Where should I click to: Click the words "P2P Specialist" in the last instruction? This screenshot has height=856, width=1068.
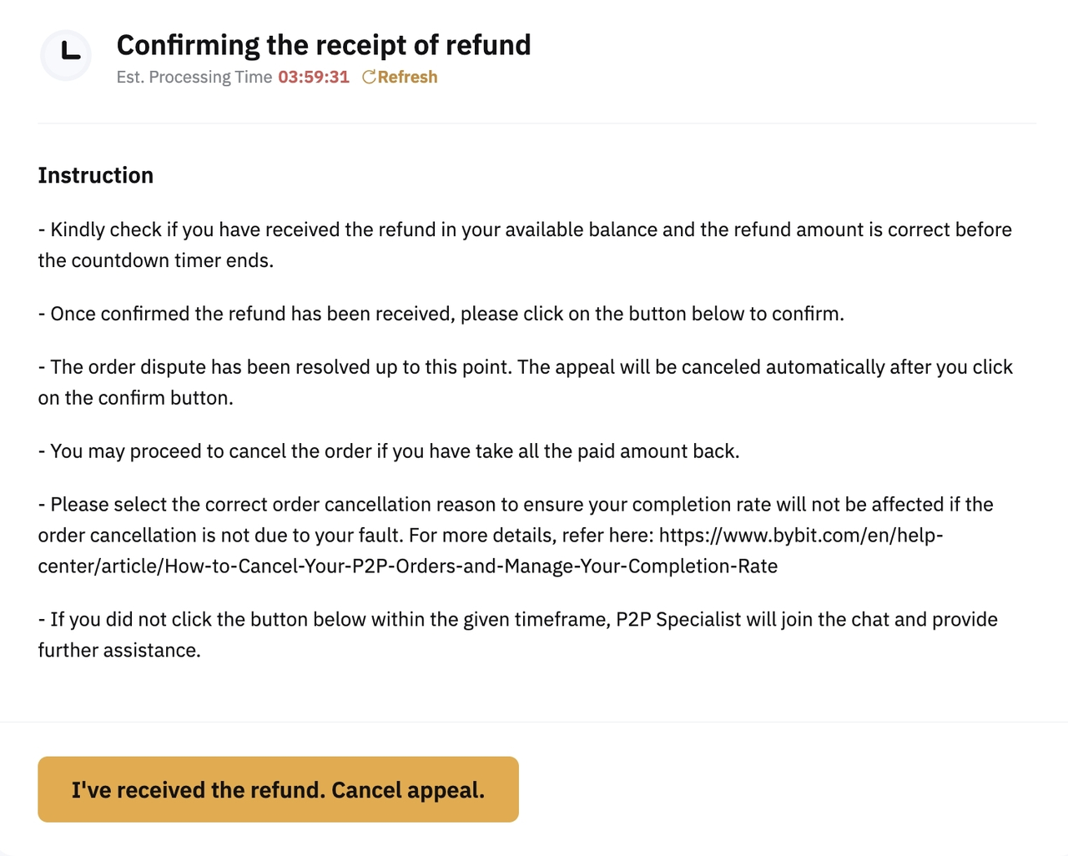[678, 620]
